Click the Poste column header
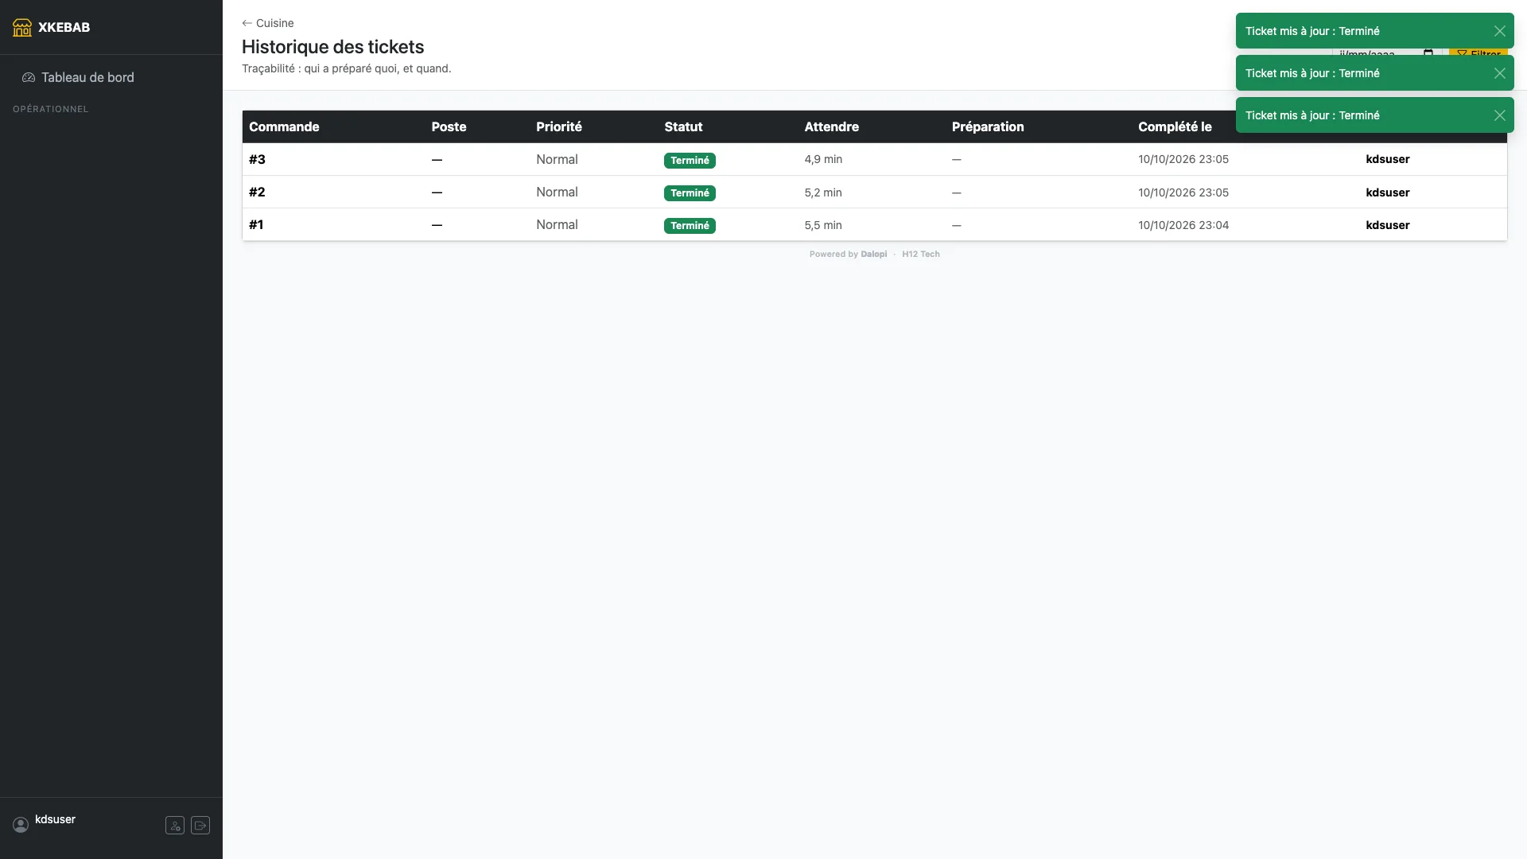1527x859 pixels. tap(449, 127)
